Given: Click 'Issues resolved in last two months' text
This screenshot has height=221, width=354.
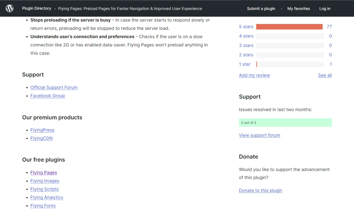Looking at the screenshot, I should pos(275,109).
